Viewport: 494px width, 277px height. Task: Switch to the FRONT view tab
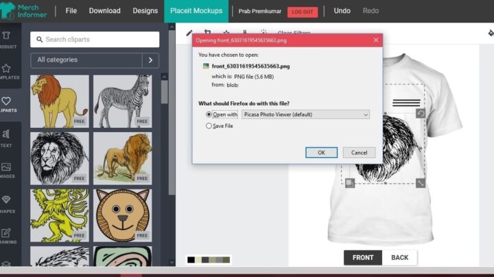pyautogui.click(x=363, y=258)
